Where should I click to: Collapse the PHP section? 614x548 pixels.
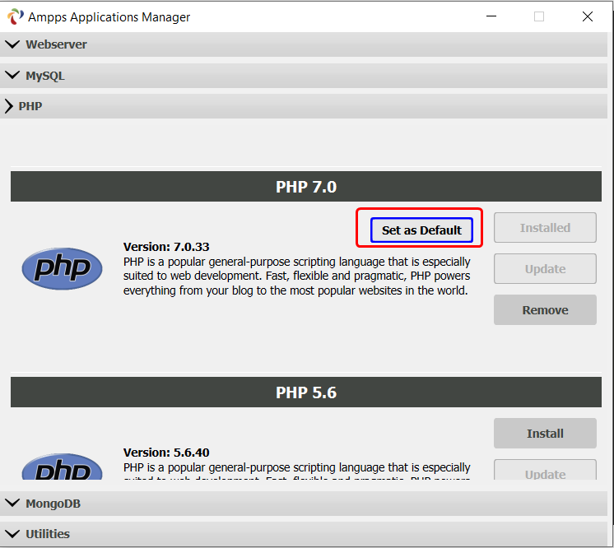pos(304,106)
